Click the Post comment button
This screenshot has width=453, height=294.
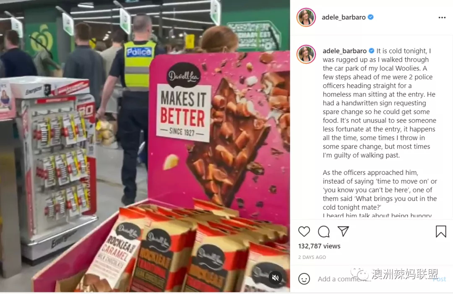[440, 279]
